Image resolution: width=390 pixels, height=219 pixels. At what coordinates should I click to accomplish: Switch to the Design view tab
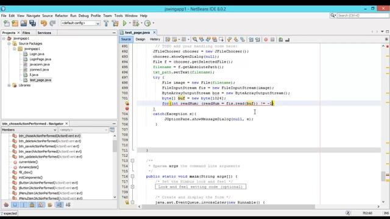(140, 39)
